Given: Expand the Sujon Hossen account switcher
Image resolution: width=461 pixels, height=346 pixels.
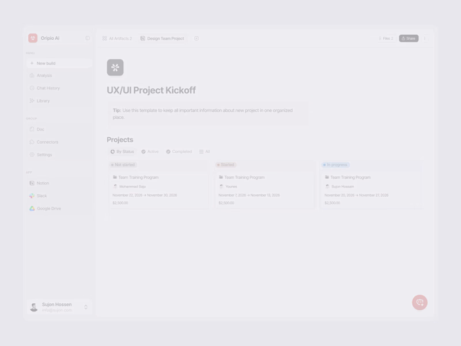Looking at the screenshot, I should tap(86, 307).
